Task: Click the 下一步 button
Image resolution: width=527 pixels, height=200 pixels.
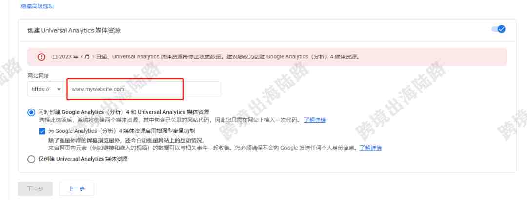Action: tap(35, 189)
